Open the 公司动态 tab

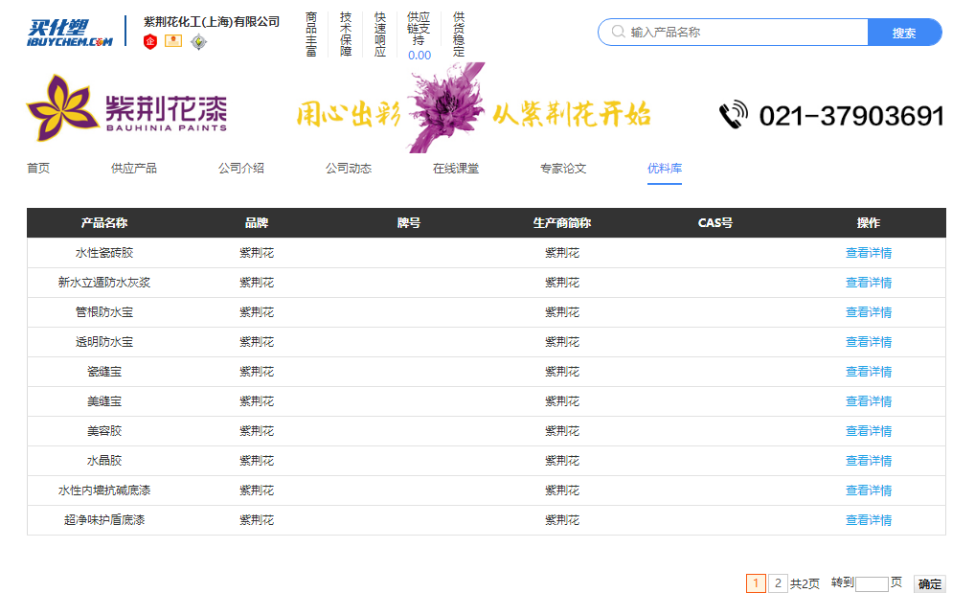pyautogui.click(x=349, y=168)
